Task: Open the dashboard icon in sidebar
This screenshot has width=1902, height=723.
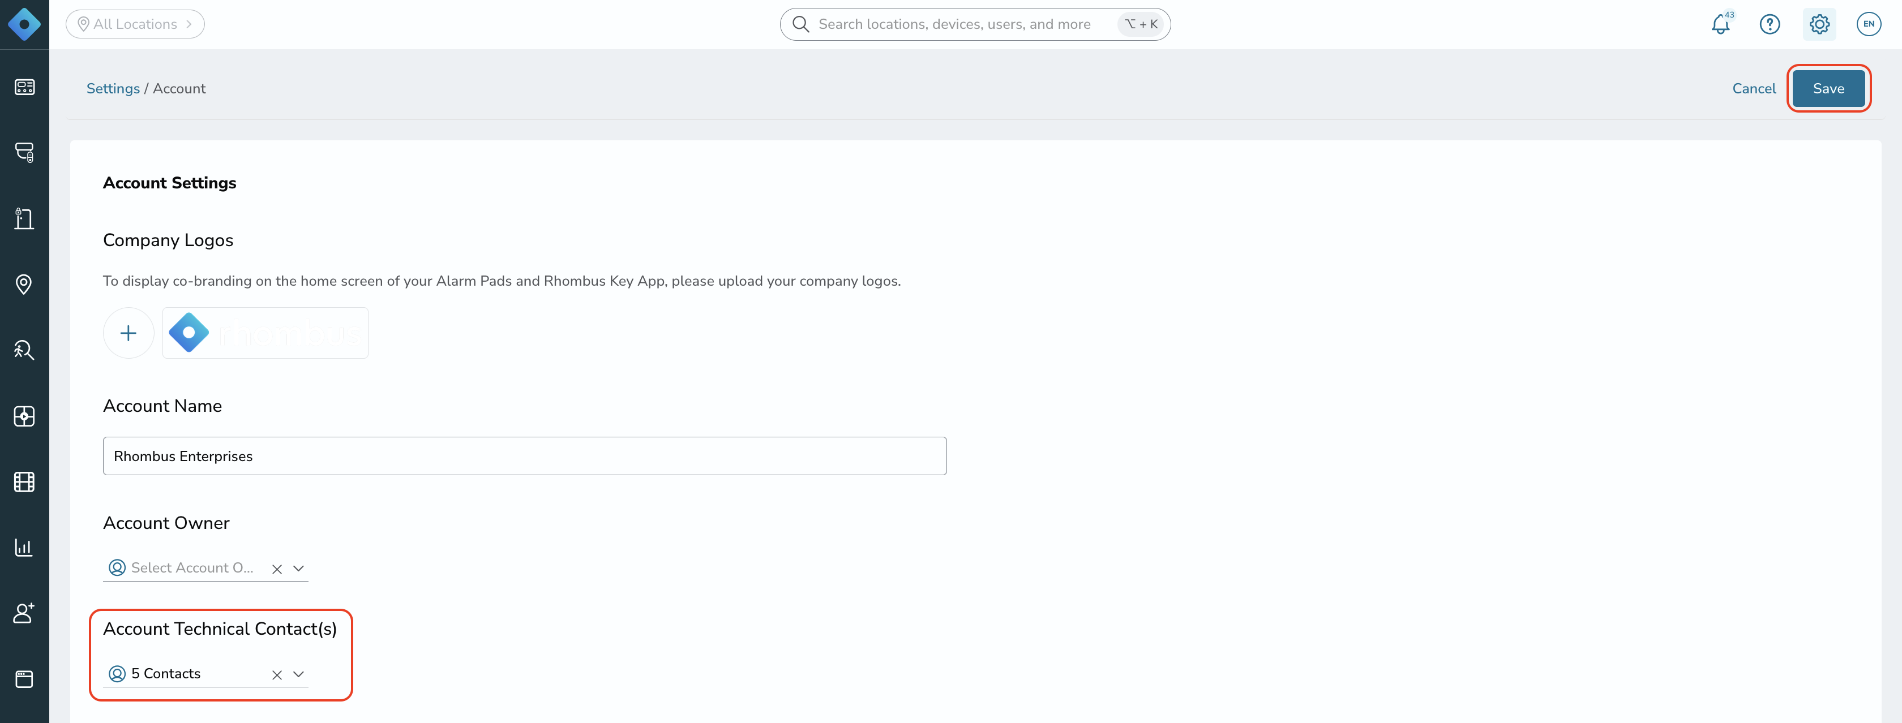Action: tap(24, 87)
